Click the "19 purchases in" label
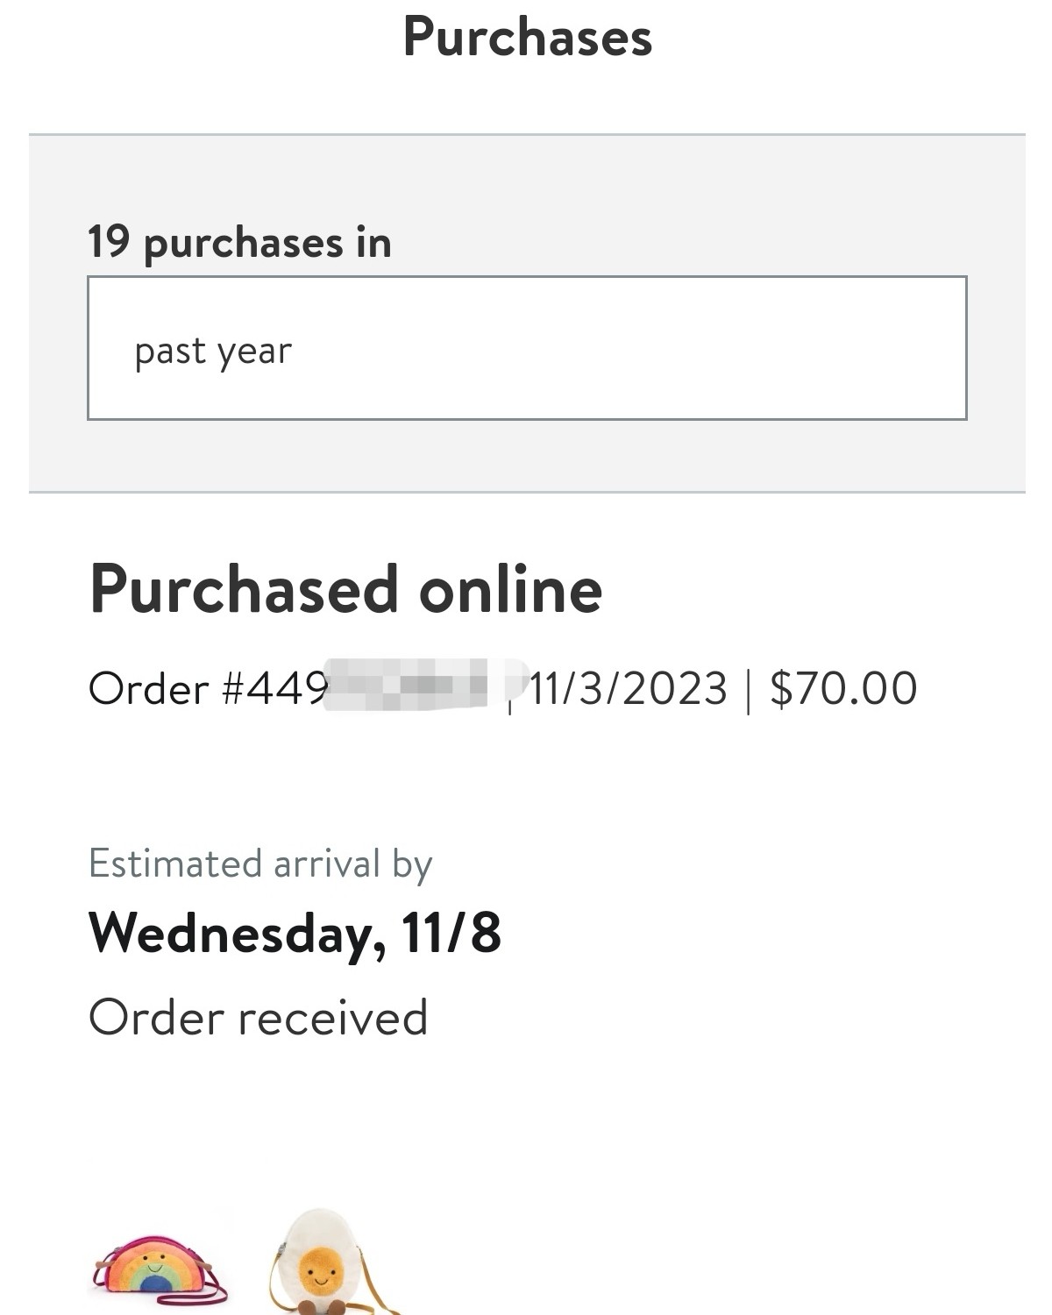 pos(238,242)
